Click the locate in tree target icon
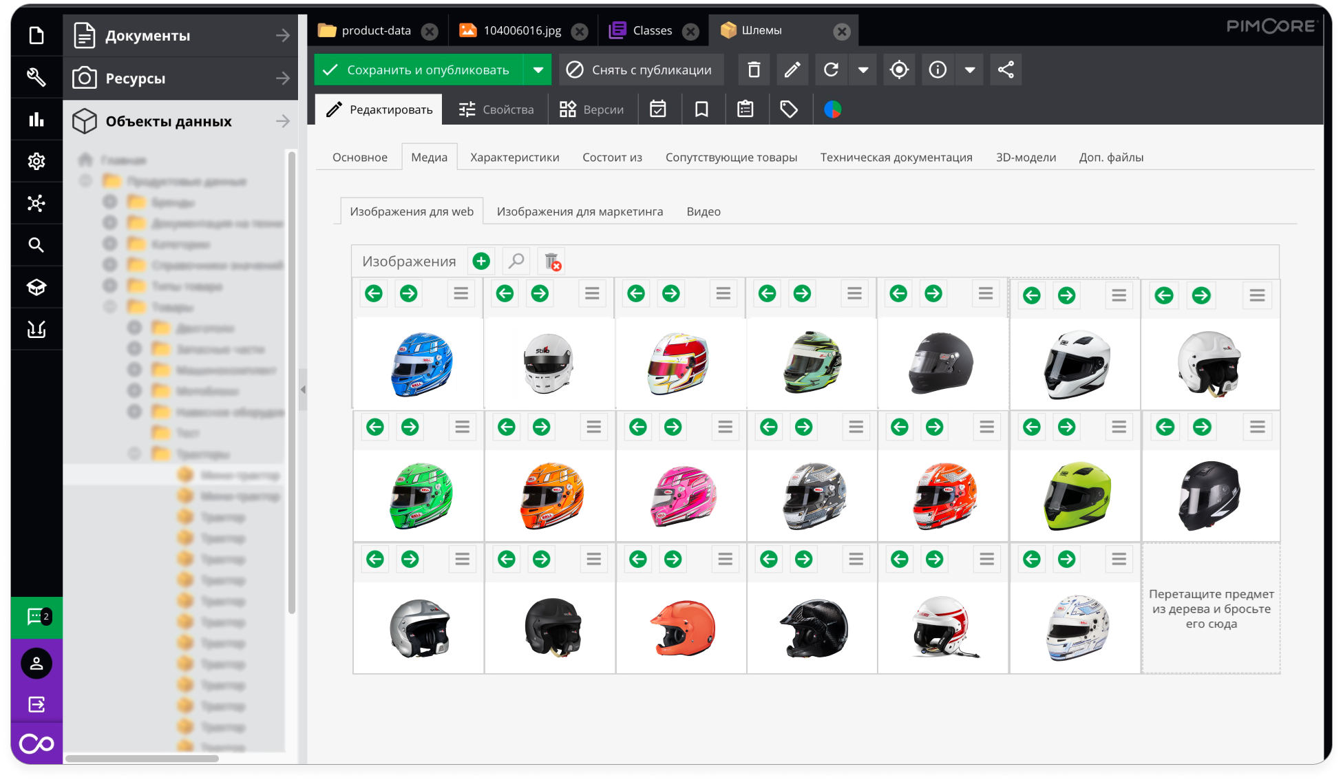The width and height of the screenshot is (1343, 782). [899, 70]
